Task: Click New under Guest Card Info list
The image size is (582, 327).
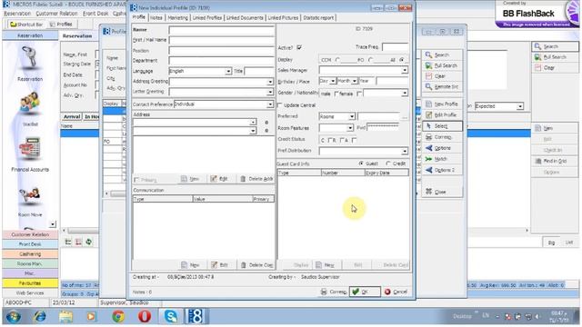Action: [326, 265]
